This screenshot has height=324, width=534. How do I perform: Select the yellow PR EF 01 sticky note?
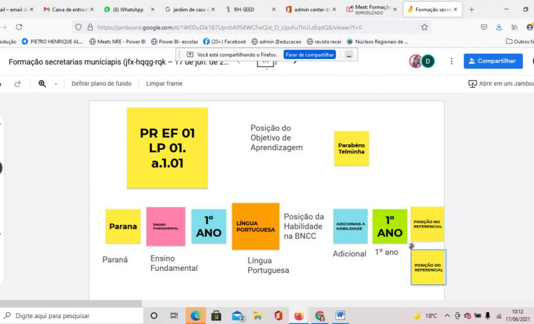(167, 148)
